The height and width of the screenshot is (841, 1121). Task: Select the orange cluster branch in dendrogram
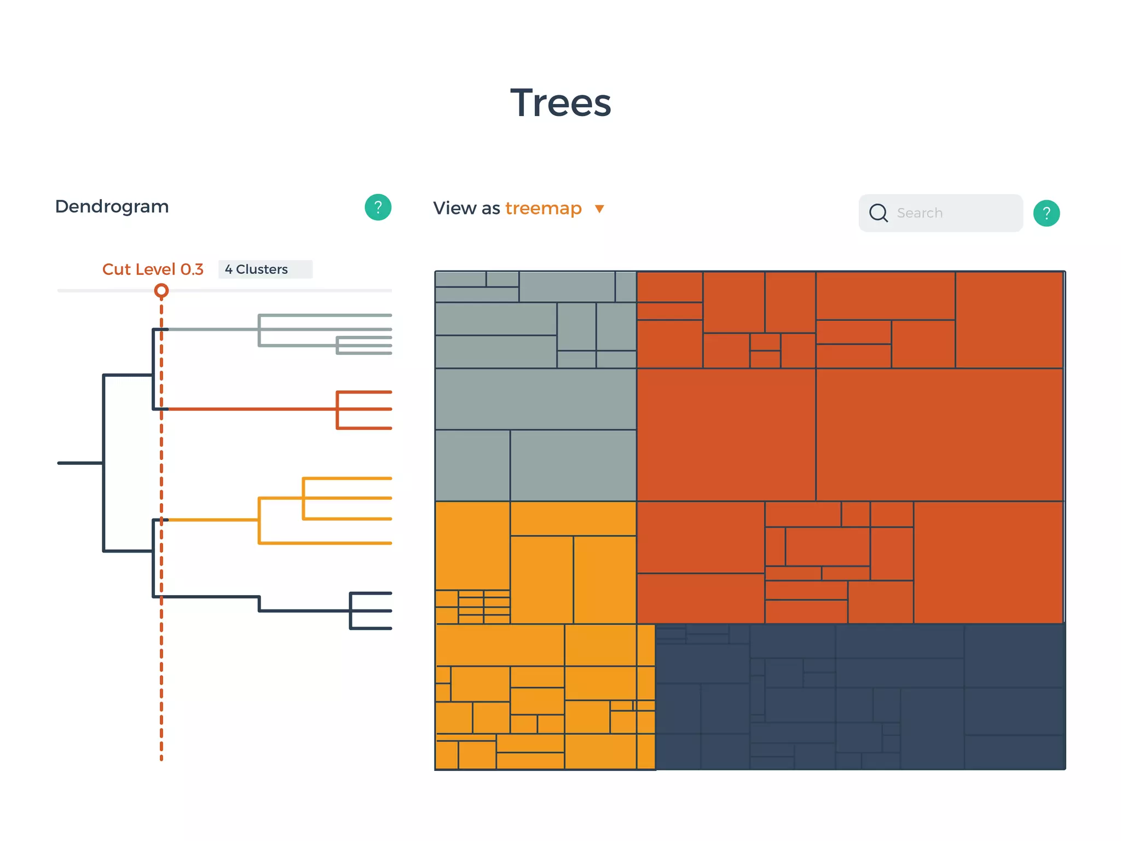(213, 520)
